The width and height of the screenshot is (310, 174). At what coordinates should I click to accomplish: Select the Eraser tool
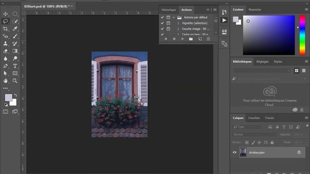[5, 51]
